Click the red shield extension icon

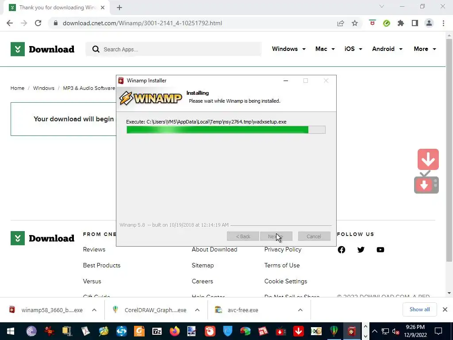pyautogui.click(x=372, y=23)
